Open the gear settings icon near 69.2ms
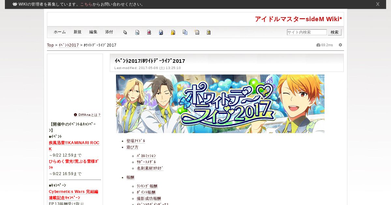This screenshot has height=205, width=391. pyautogui.click(x=340, y=45)
